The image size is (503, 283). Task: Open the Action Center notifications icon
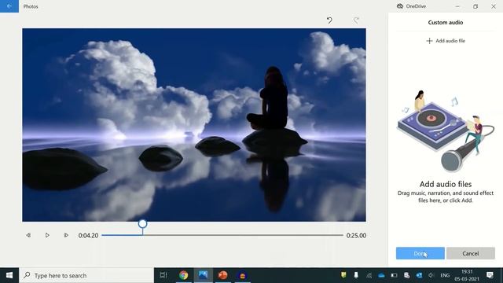pyautogui.click(x=490, y=275)
